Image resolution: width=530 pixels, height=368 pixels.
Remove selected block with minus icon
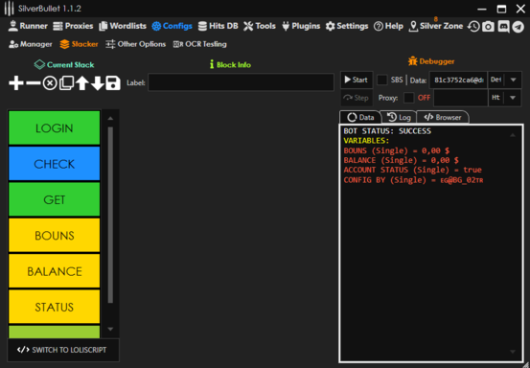point(34,82)
